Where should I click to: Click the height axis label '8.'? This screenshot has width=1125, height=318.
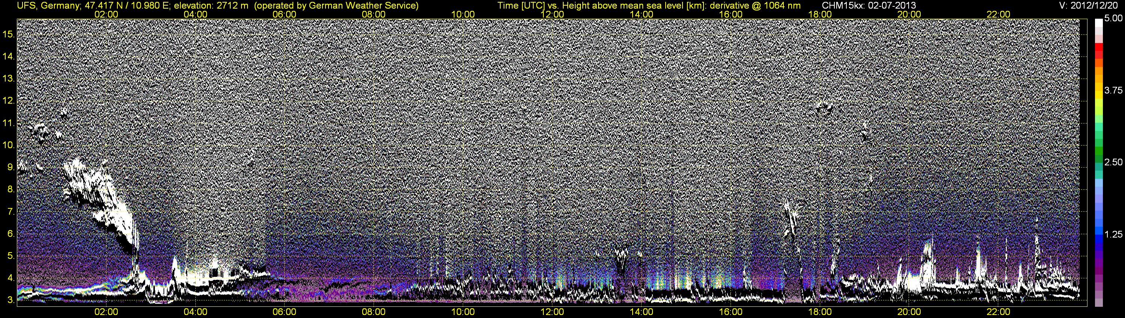click(x=10, y=190)
